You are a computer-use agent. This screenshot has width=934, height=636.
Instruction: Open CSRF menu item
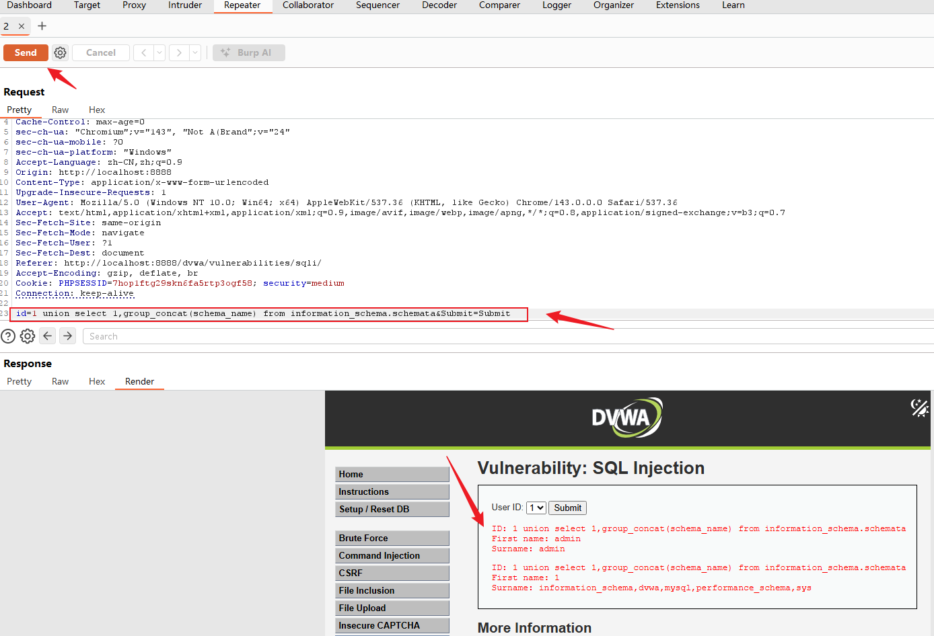[x=392, y=573]
